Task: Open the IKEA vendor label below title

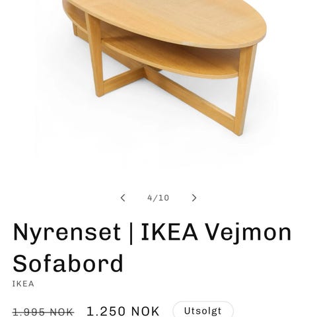Action: (23, 284)
